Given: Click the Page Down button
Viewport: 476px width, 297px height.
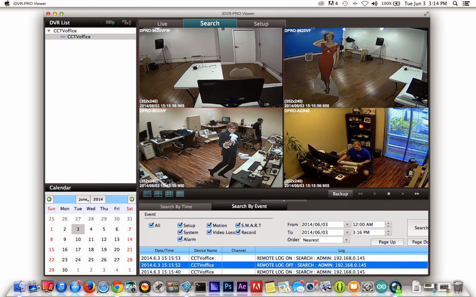Looking at the screenshot, I should tap(418, 242).
